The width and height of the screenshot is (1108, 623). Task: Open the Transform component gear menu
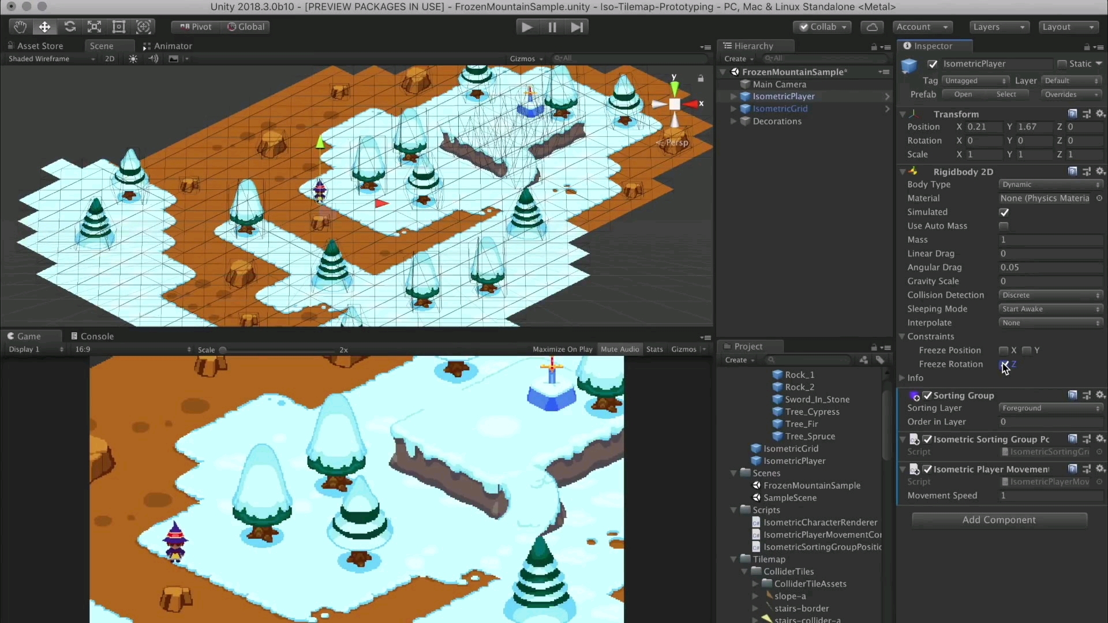pyautogui.click(x=1100, y=114)
